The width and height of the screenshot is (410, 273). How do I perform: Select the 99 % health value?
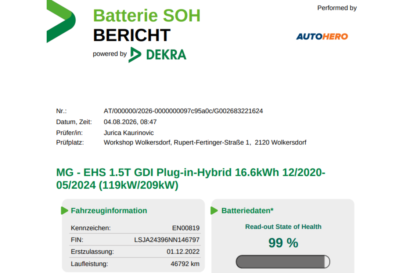(x=283, y=243)
